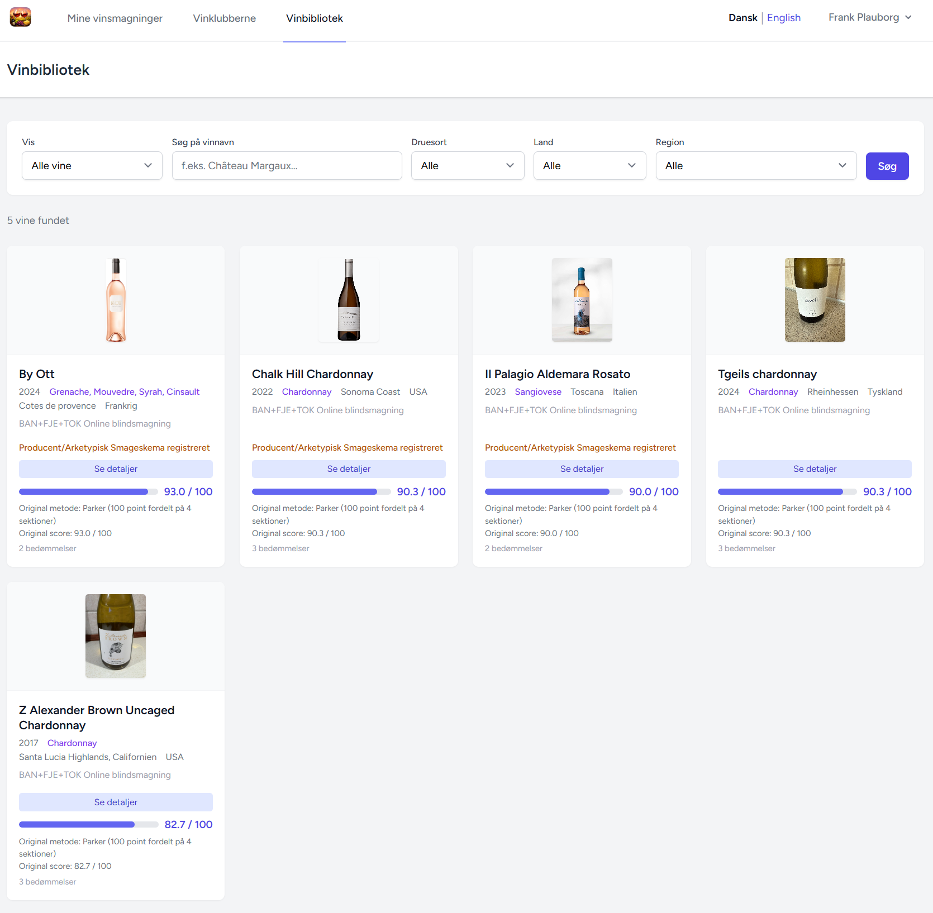This screenshot has height=913, width=933.
Task: Click 'Il Palagio Aldemara Rosato' title
Action: (x=558, y=374)
